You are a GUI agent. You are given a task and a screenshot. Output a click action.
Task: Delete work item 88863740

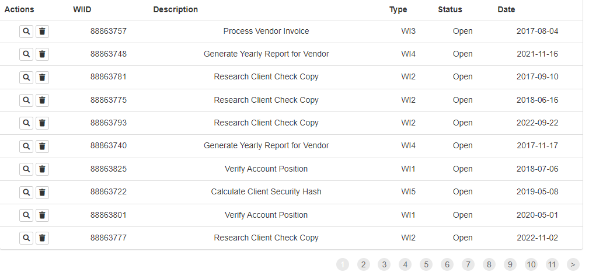43,146
